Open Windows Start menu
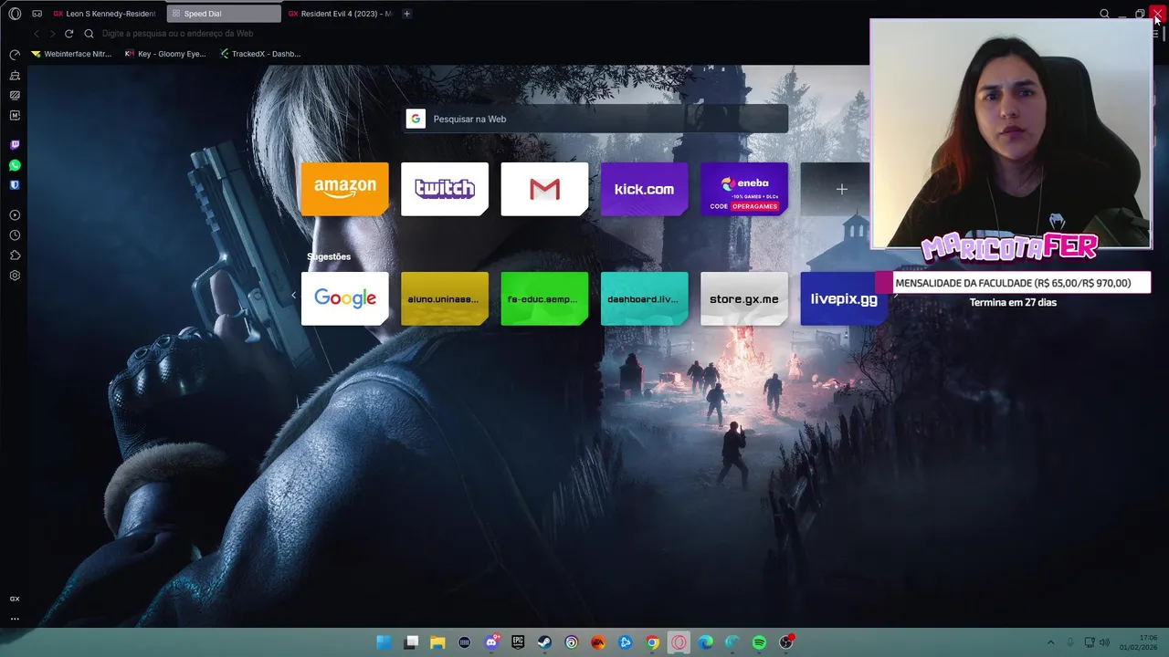This screenshot has height=657, width=1169. (x=384, y=642)
